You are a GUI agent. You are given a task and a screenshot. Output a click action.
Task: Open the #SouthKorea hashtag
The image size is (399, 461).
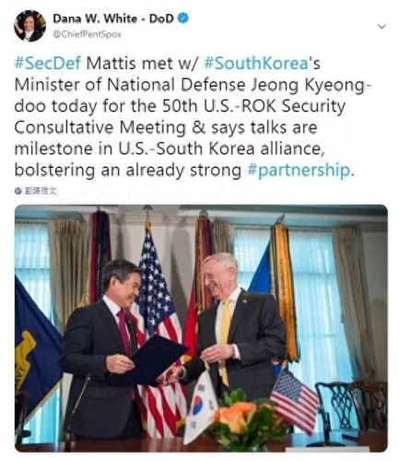click(x=256, y=64)
